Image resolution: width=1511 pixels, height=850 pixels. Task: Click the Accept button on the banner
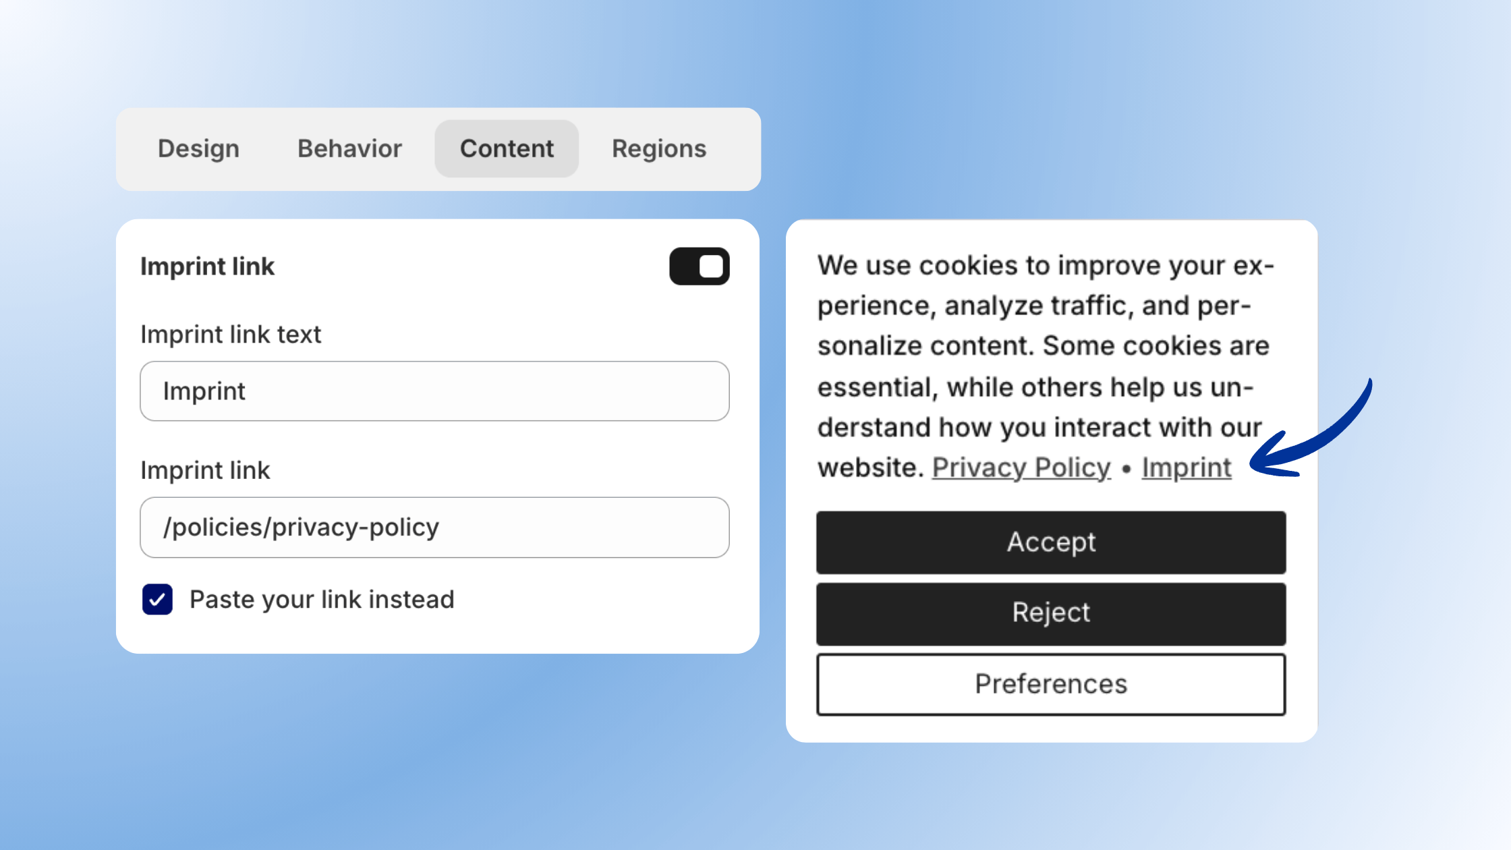point(1050,542)
